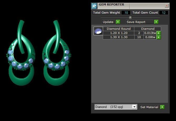Click the '1.20 X 1.20' size cell
Viewport: 176px width, 121px height.
tap(119, 33)
